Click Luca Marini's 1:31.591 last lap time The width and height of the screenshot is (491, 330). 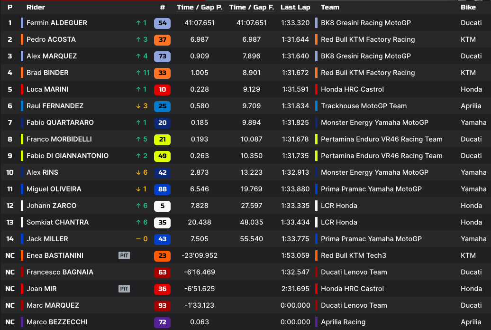tap(295, 89)
